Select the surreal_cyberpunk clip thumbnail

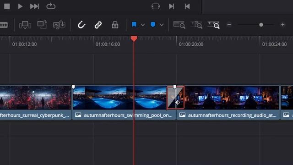coord(35,98)
